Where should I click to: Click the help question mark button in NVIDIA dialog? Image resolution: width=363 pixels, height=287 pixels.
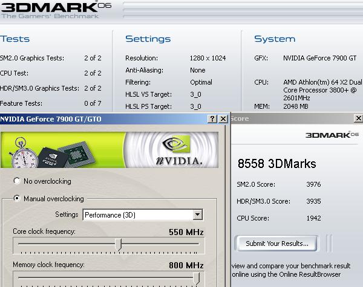pos(212,119)
